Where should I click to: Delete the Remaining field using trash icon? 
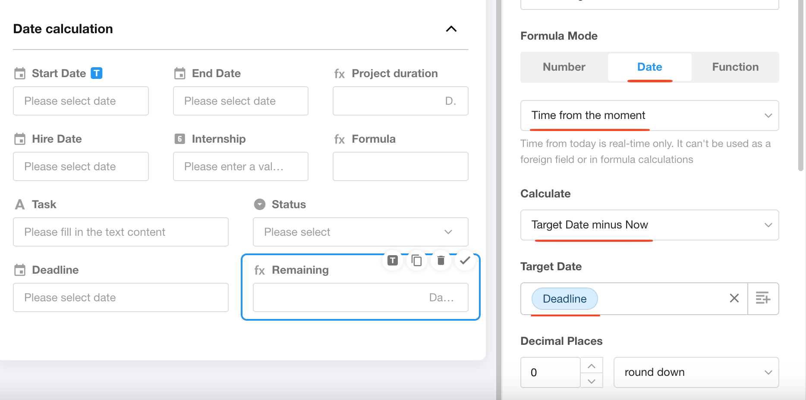coord(441,260)
